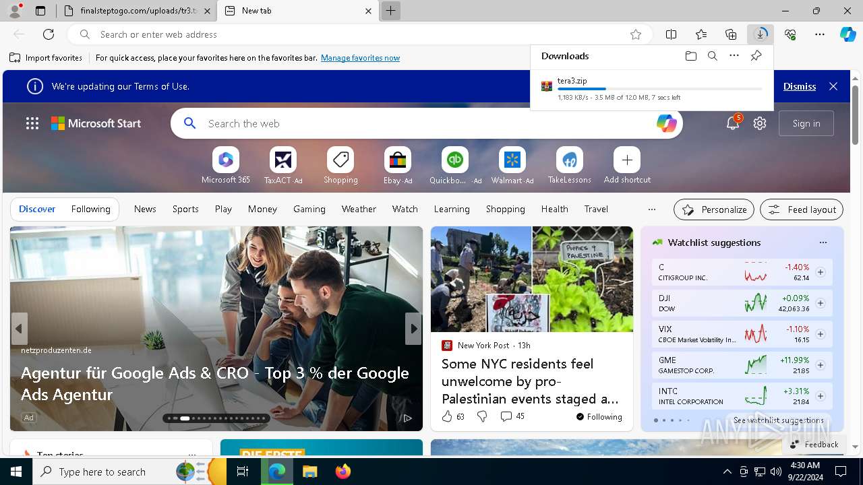Launch Firefox from taskbar

pyautogui.click(x=343, y=472)
